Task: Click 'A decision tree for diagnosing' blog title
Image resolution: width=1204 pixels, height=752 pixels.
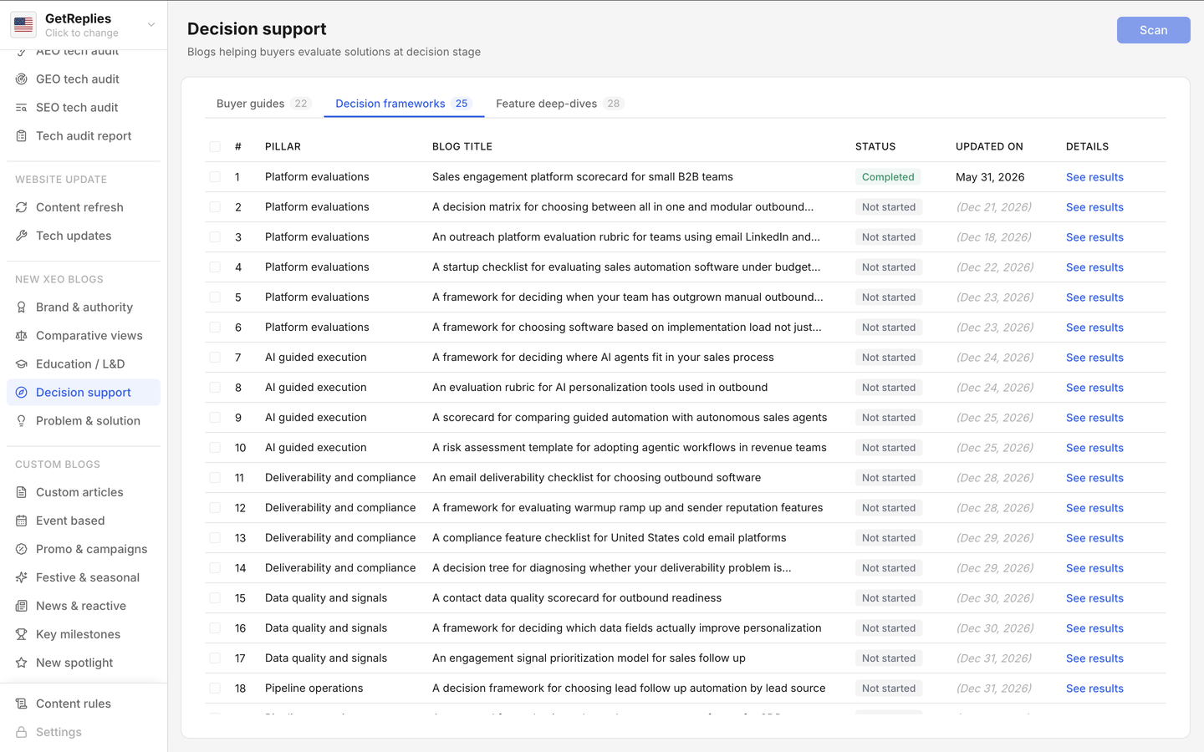Action: [612, 568]
